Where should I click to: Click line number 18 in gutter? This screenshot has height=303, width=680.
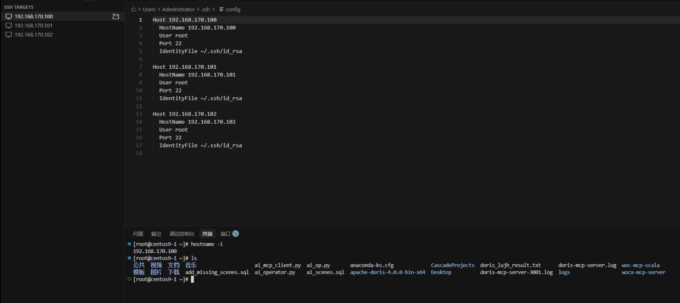pyautogui.click(x=139, y=153)
